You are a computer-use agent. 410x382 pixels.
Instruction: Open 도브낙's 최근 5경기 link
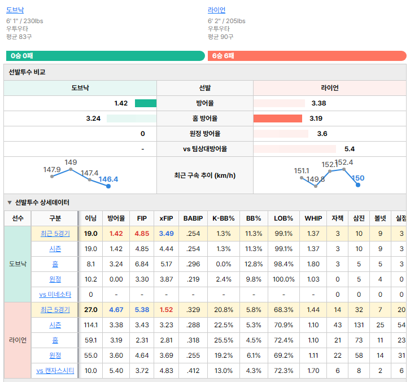click(x=55, y=234)
